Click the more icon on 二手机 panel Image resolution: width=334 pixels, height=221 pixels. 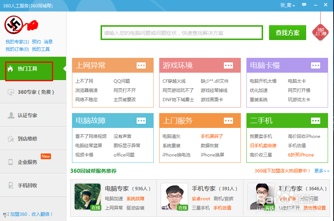pos(315,121)
